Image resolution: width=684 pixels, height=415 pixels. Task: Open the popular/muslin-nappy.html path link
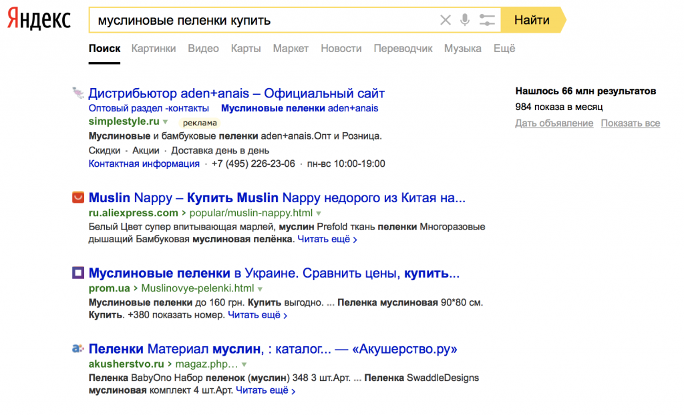pos(251,213)
